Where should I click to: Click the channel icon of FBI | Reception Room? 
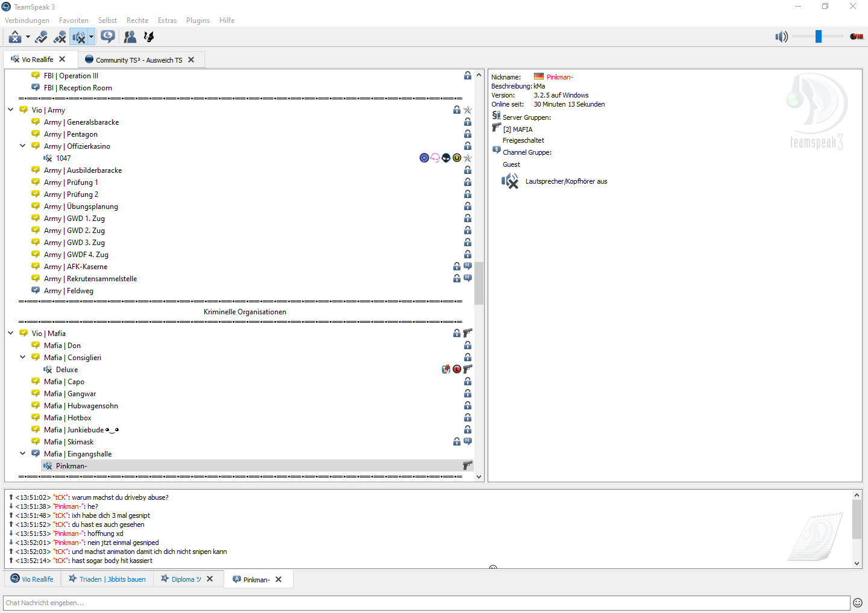tap(36, 87)
